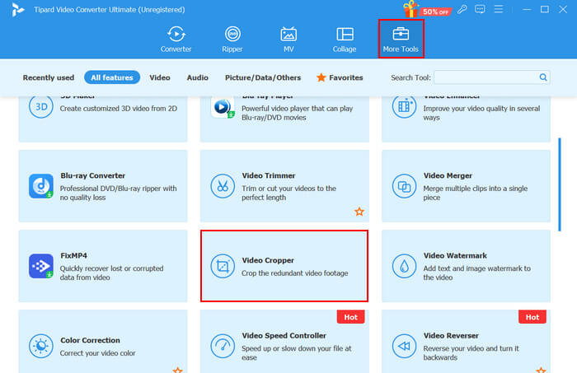Screen dimensions: 577x373
Task: Click 'Correct your video color' description
Action: point(97,352)
